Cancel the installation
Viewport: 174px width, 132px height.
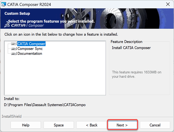(155, 125)
